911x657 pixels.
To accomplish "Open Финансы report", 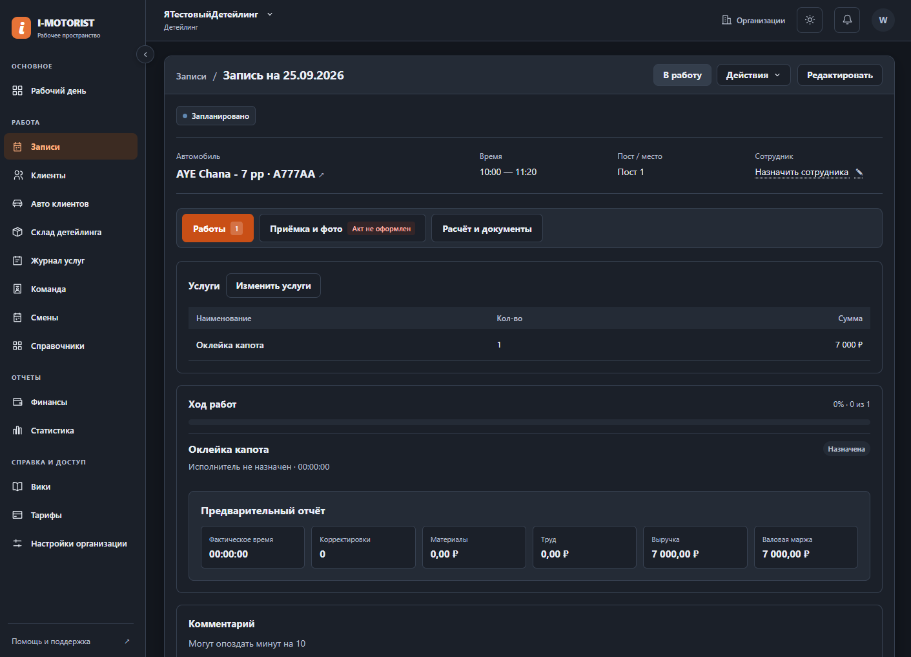I will click(70, 402).
